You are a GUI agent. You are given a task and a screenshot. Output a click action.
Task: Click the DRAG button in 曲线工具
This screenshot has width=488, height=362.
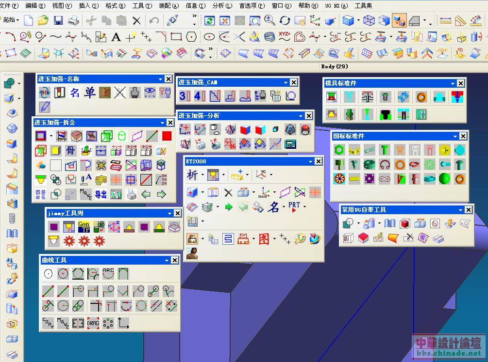pyautogui.click(x=93, y=323)
